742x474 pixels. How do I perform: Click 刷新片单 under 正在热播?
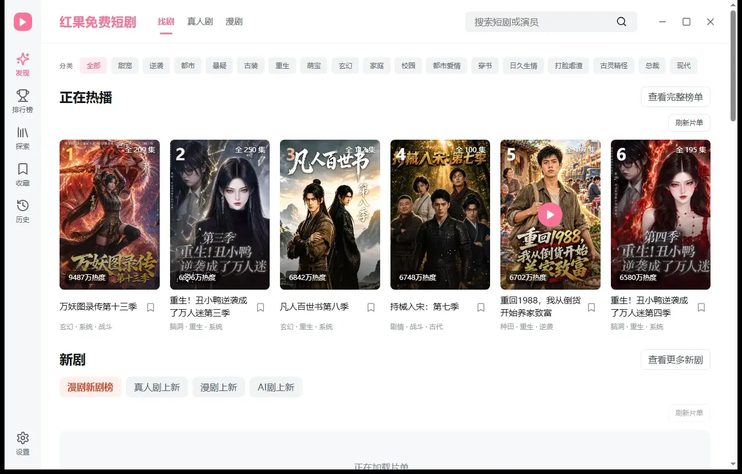coord(689,123)
